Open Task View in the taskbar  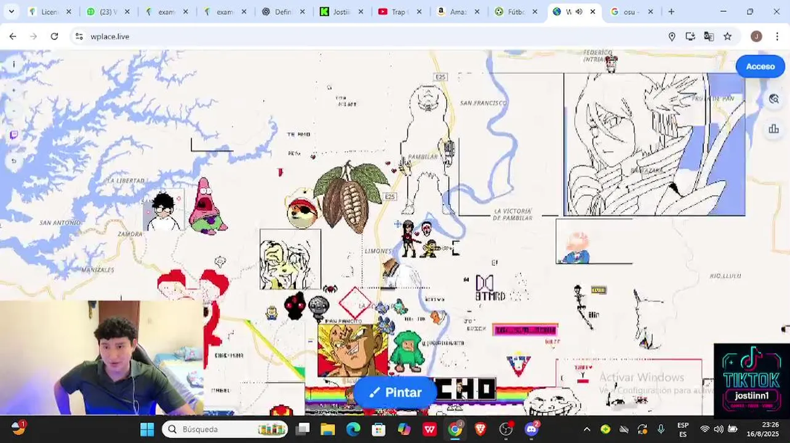click(x=303, y=429)
